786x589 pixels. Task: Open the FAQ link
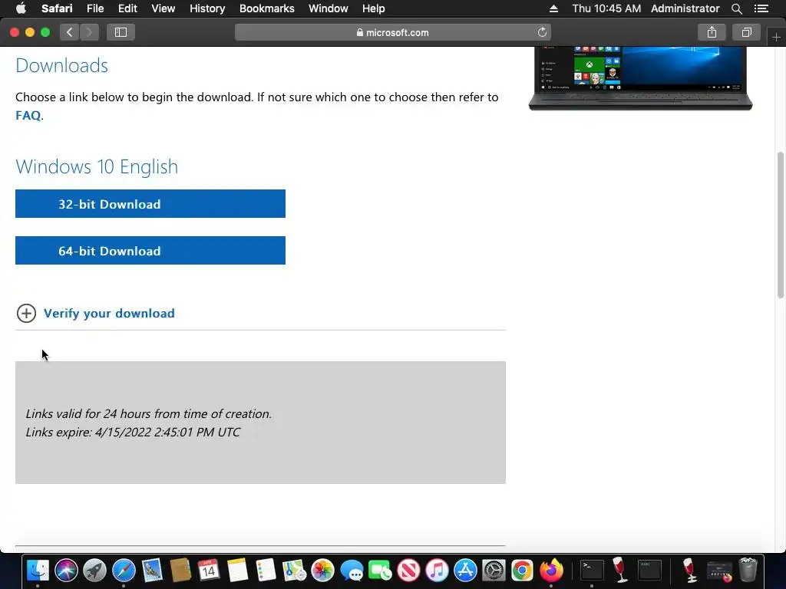click(x=28, y=115)
